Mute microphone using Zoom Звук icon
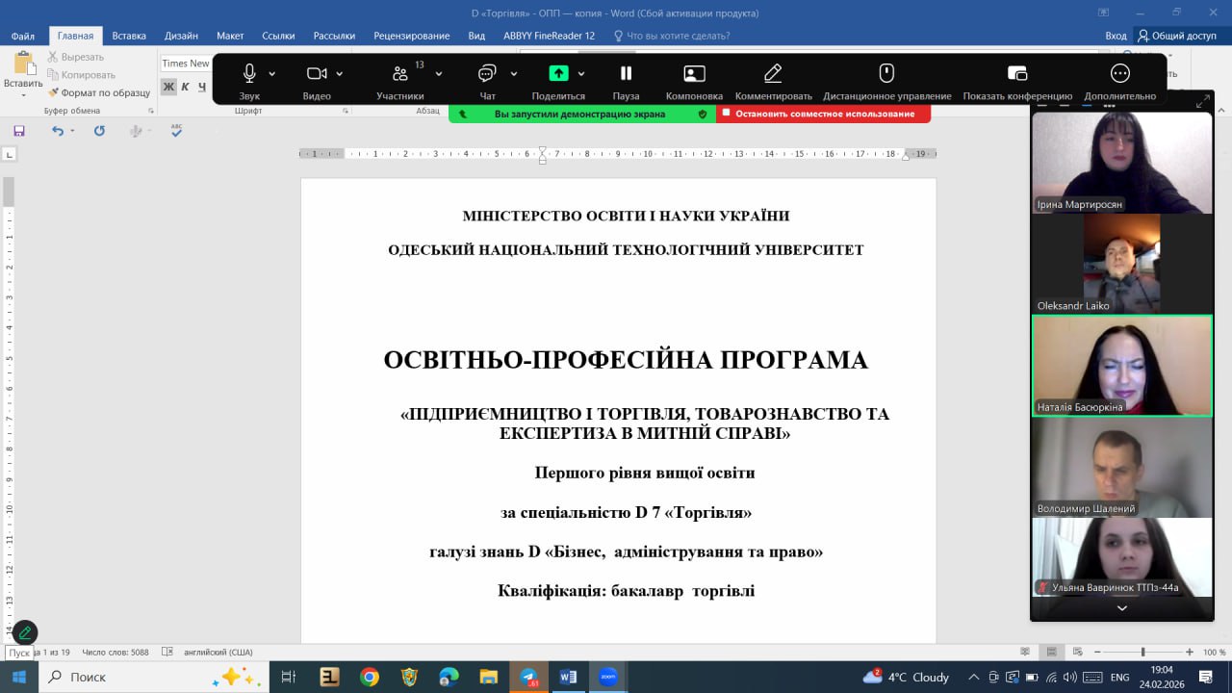Screen dimensions: 1232x693 [x=249, y=74]
